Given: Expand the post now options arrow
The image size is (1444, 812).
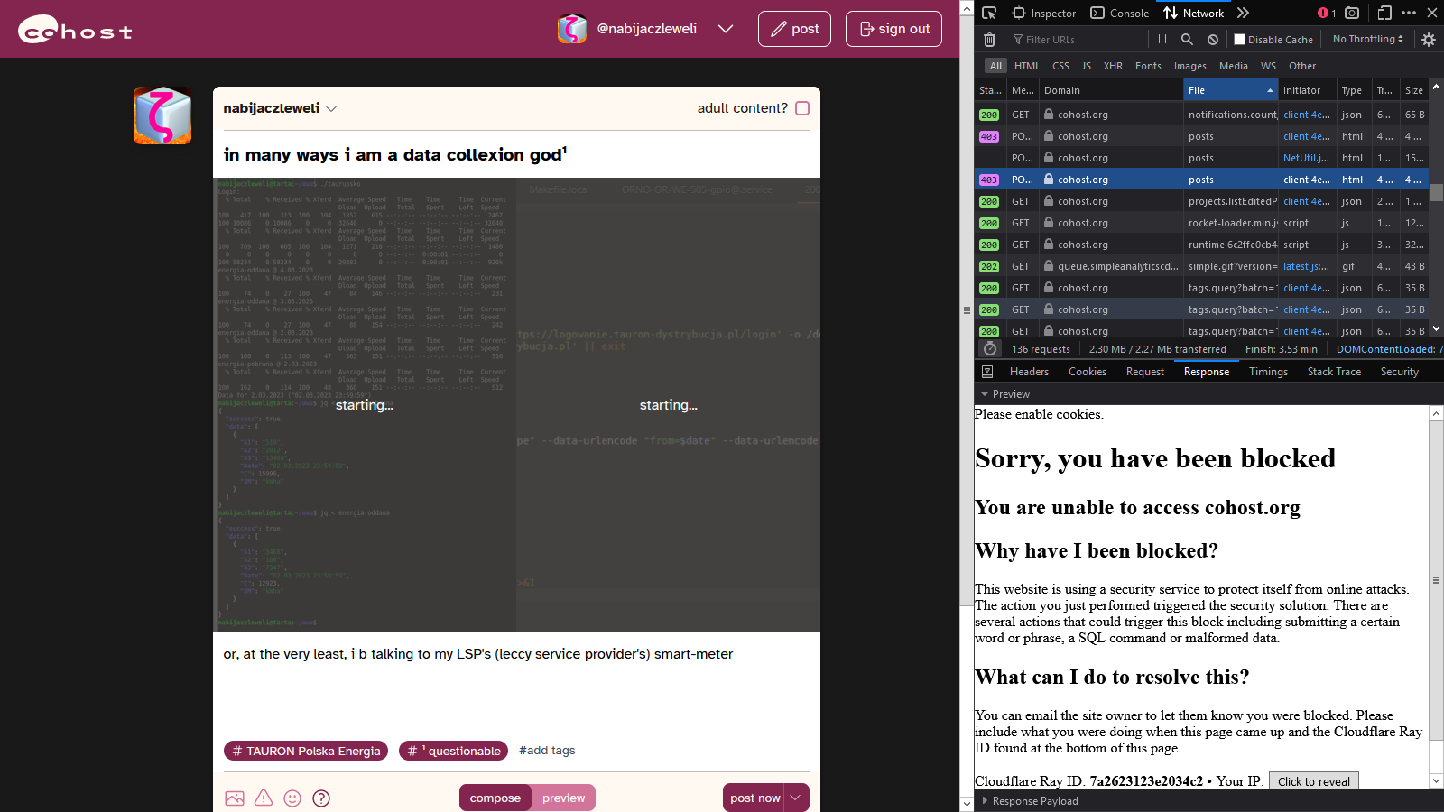Looking at the screenshot, I should point(796,798).
